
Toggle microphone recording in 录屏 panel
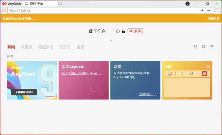point(191,74)
